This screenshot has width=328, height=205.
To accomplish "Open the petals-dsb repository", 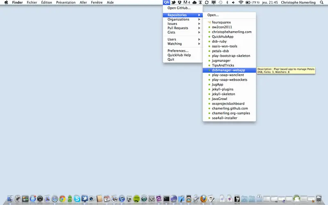I will tap(229, 51).
